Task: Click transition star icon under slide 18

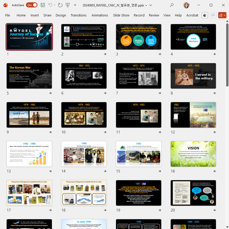Action: [105, 210]
